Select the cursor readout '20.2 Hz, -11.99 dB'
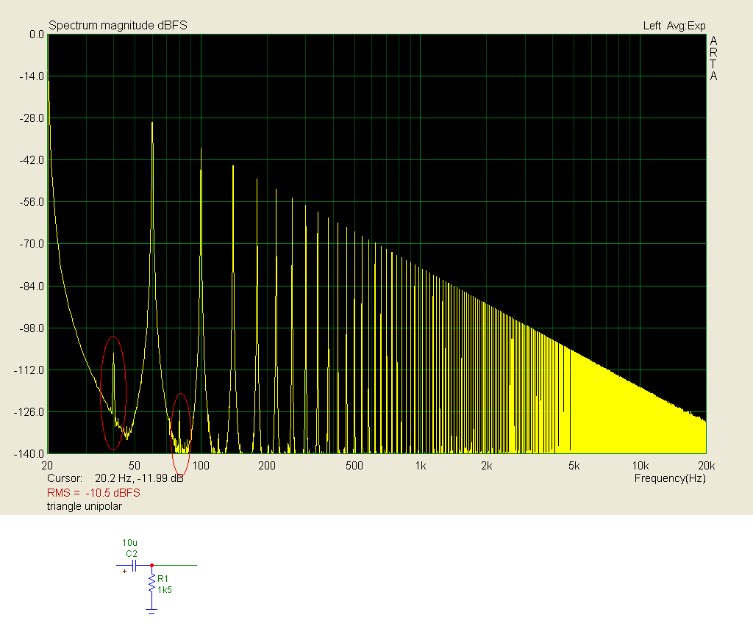The image size is (753, 623). pos(139,478)
